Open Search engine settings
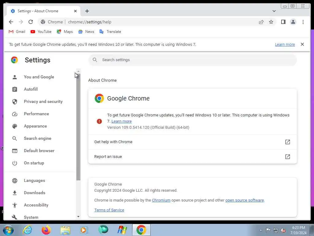Image resolution: width=314 pixels, height=236 pixels. (x=38, y=139)
